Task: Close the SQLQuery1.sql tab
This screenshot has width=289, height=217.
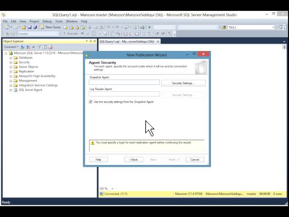Action: [158, 42]
